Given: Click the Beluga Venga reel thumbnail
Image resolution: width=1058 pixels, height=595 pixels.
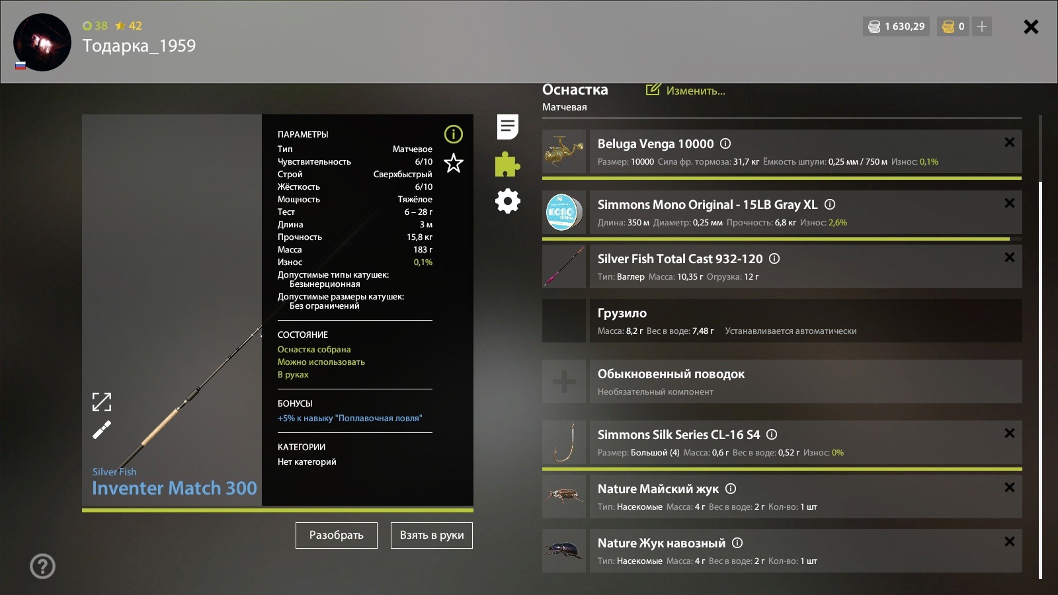Looking at the screenshot, I should [564, 151].
